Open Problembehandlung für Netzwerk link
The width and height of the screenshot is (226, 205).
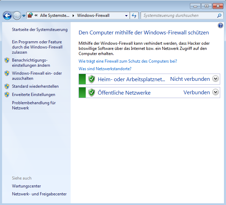34,105
